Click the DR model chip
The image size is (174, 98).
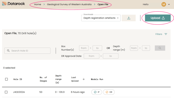tap(109, 92)
